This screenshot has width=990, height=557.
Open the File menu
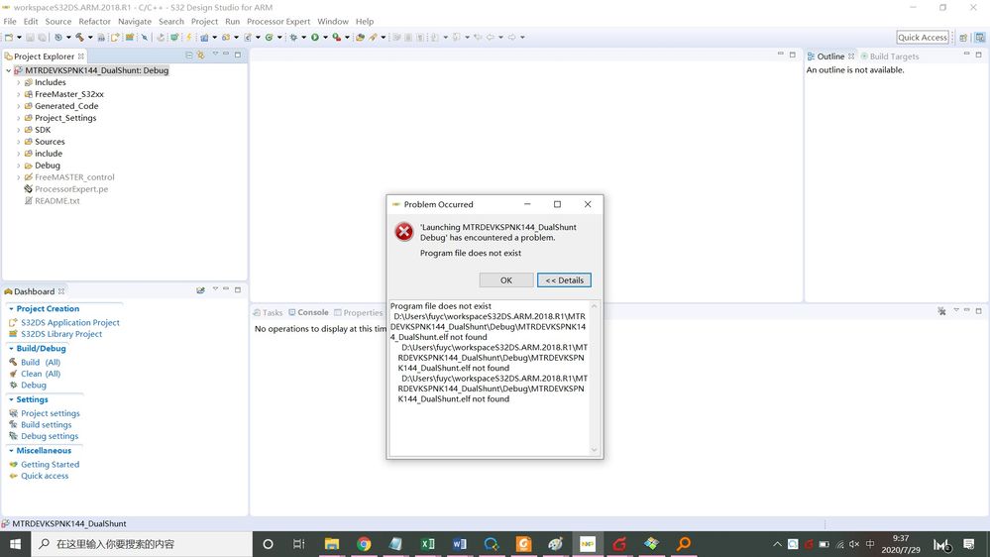point(10,22)
